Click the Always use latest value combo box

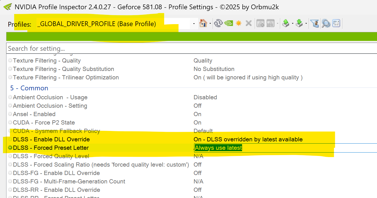286,148
